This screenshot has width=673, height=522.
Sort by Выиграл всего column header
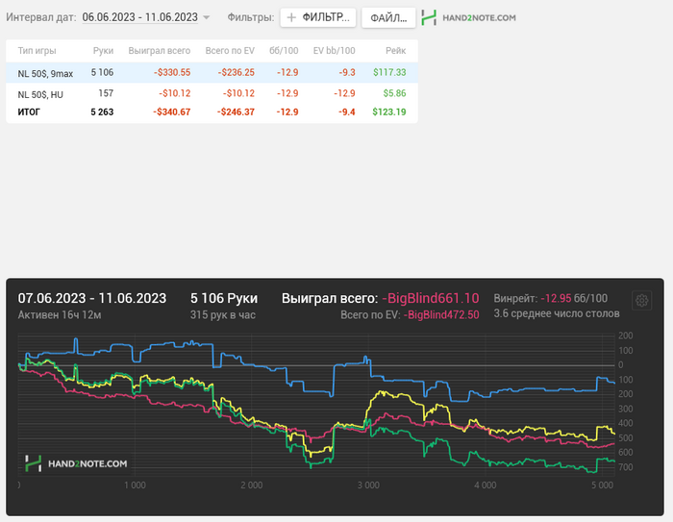click(160, 51)
